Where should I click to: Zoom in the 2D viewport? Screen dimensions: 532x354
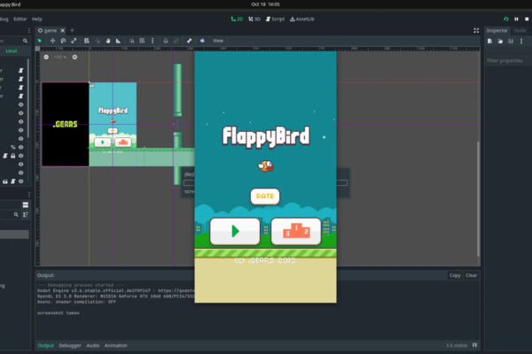pyautogui.click(x=74, y=58)
